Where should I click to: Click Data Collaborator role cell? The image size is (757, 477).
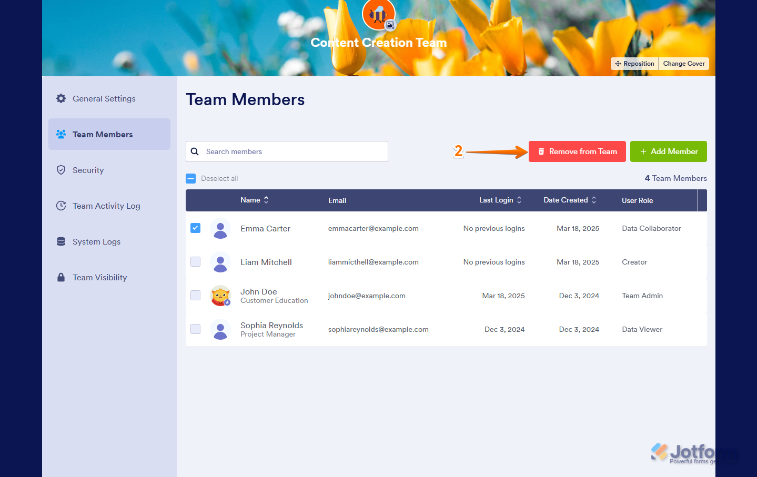[x=651, y=228]
